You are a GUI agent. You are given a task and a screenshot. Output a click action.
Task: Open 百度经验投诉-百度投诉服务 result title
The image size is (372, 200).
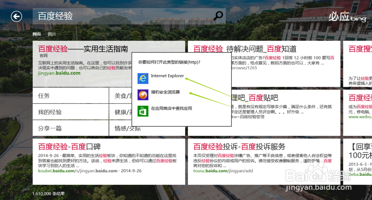(239, 147)
